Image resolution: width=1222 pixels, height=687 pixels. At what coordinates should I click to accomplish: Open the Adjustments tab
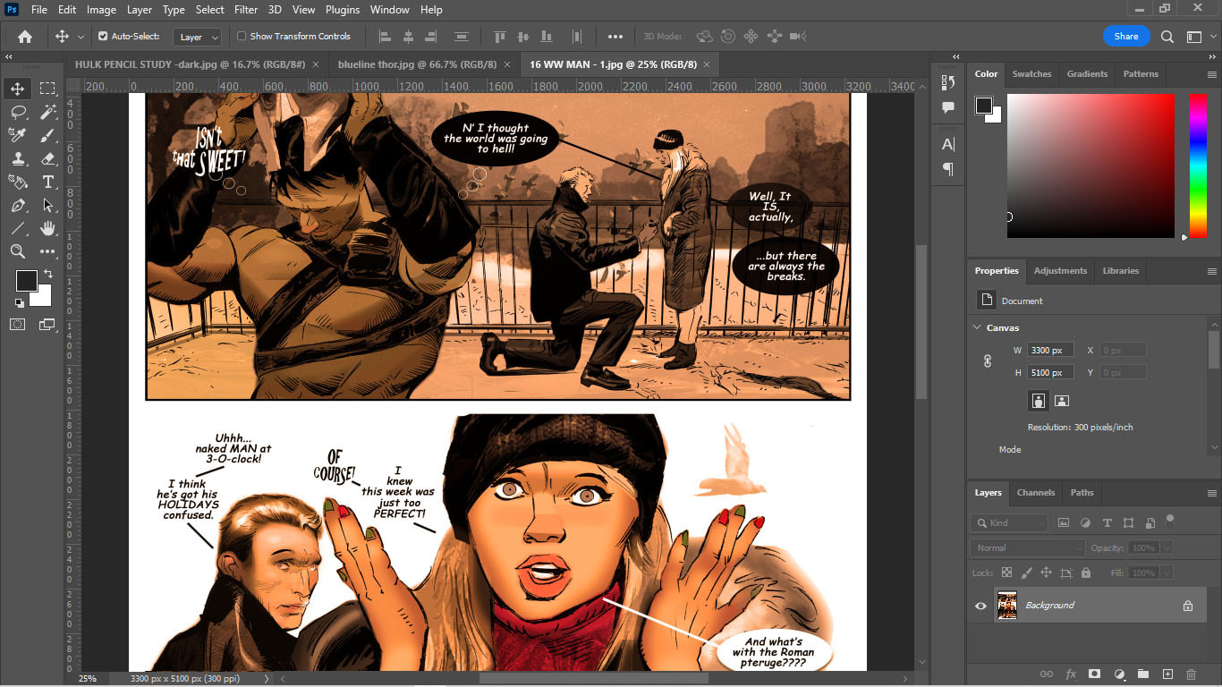pos(1060,271)
